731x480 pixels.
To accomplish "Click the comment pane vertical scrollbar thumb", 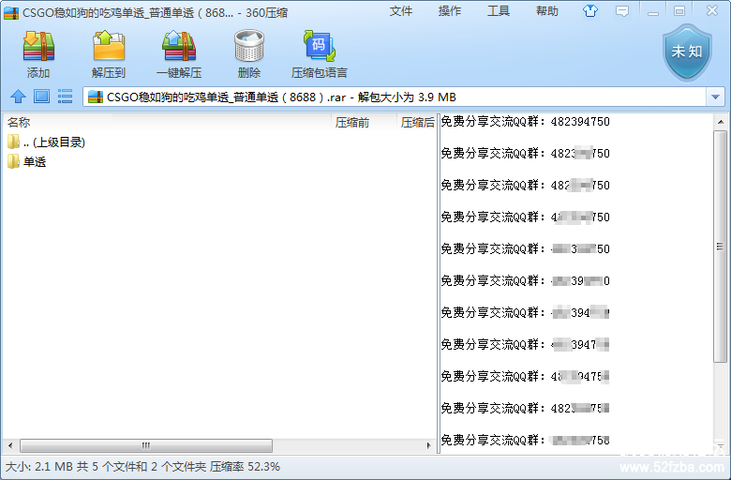I will pos(721,247).
